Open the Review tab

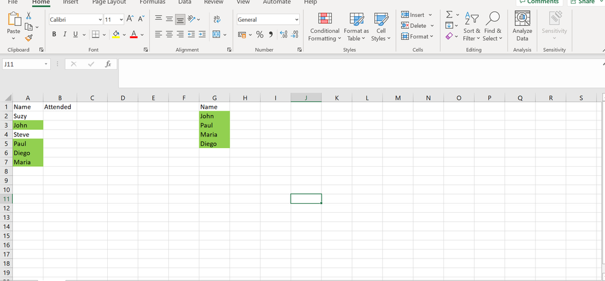[x=214, y=2]
